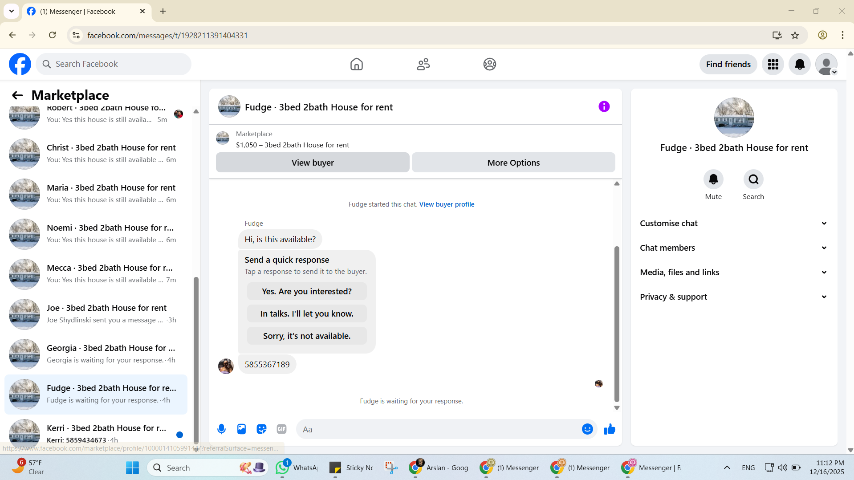This screenshot has width=854, height=480.
Task: Open the Chrome three-dot menu
Action: (x=842, y=35)
